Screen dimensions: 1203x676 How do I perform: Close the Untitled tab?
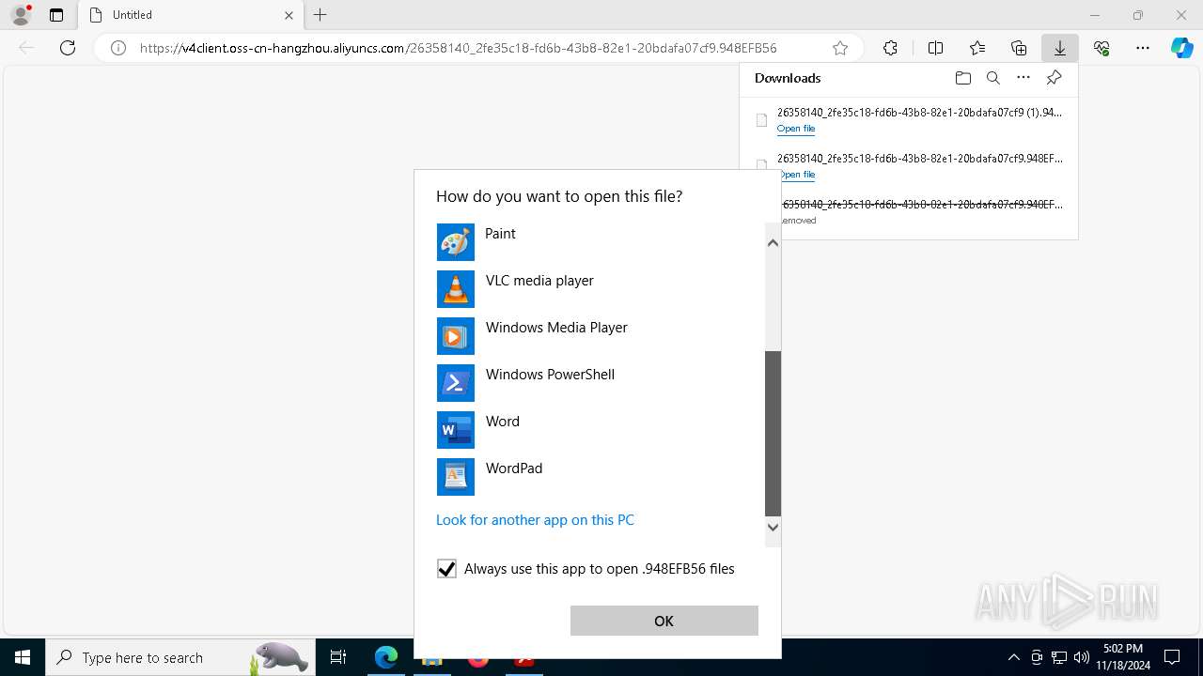(x=289, y=15)
